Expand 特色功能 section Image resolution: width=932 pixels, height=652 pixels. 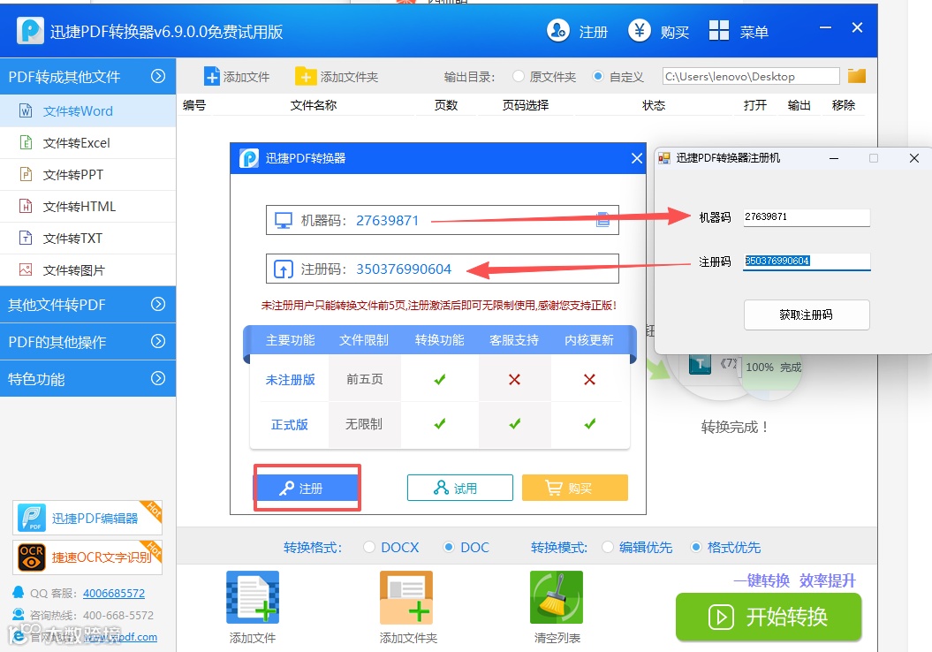coord(88,379)
